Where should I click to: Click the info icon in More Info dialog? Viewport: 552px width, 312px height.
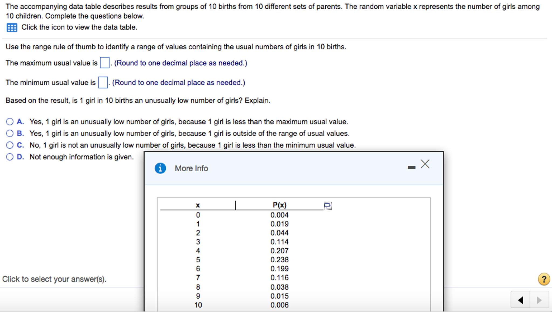click(161, 168)
